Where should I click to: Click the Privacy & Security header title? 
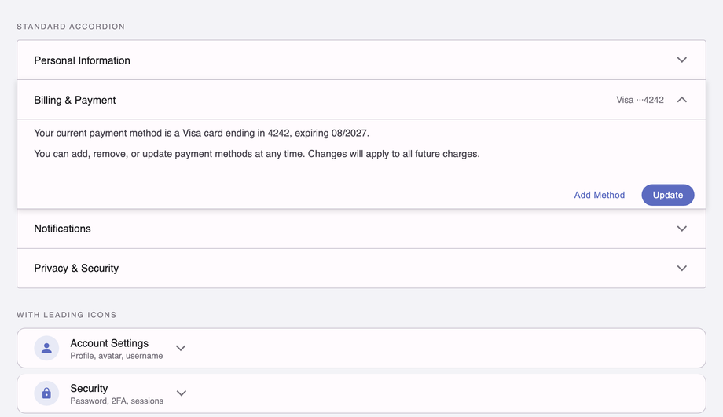click(76, 268)
